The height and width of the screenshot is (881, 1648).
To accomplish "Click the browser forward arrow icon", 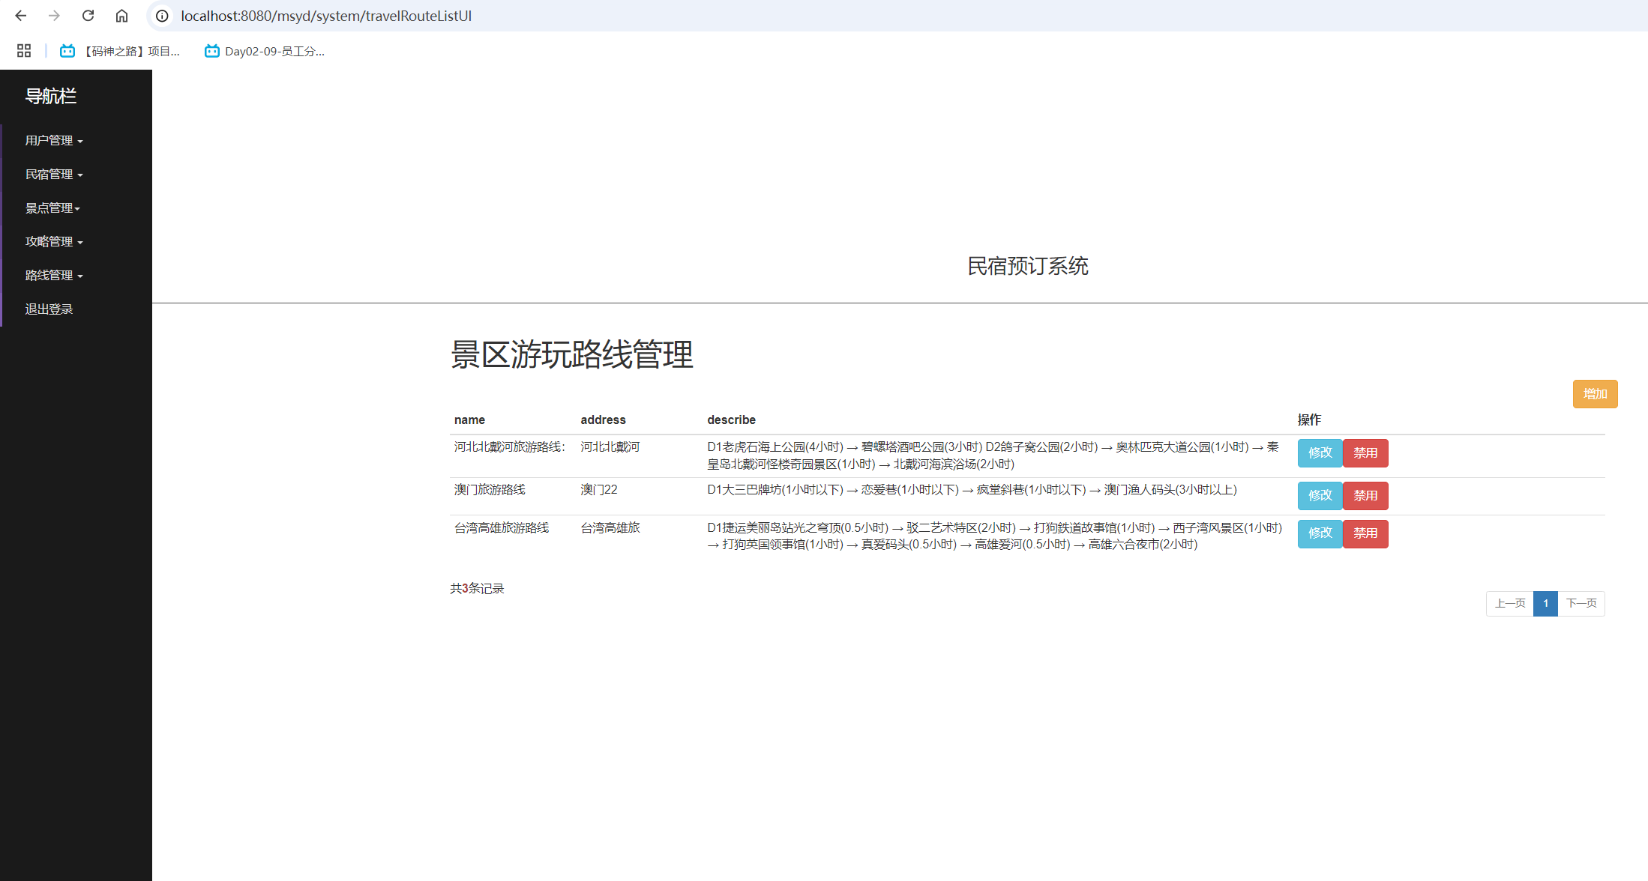I will (x=53, y=16).
